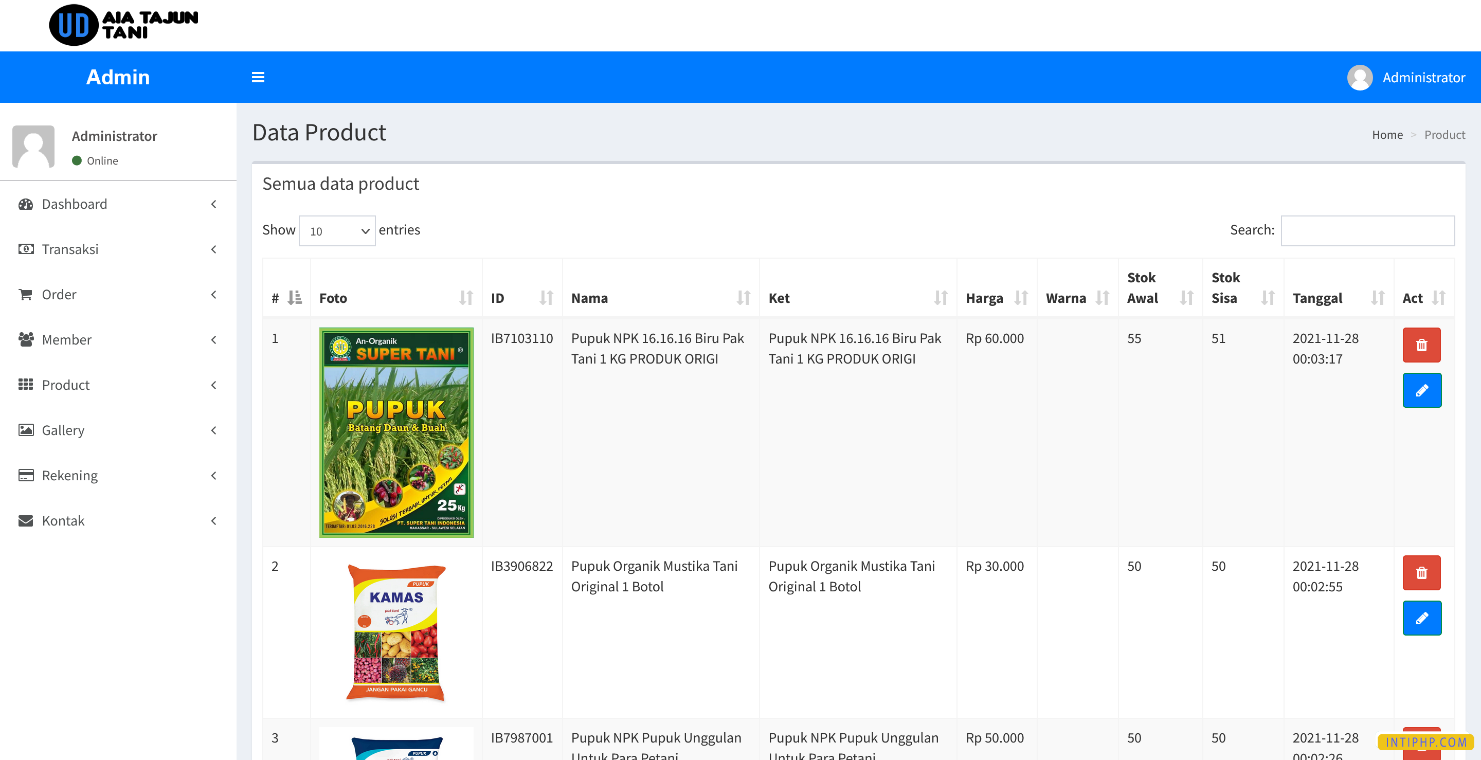Click the hamburger menu in the top bar
This screenshot has height=760, width=1481.
258,77
